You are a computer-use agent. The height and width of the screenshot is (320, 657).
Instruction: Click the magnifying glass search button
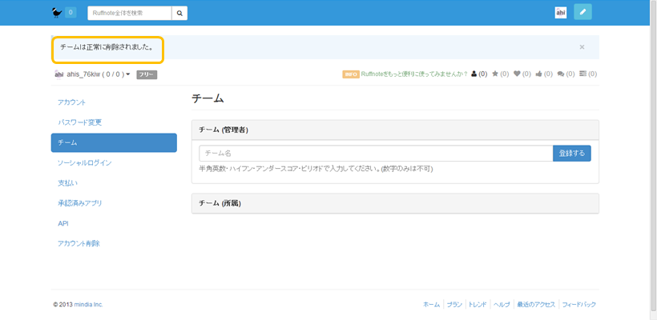tap(180, 13)
